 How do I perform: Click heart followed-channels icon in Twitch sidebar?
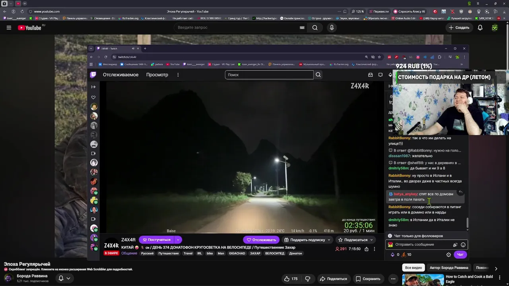[93, 97]
